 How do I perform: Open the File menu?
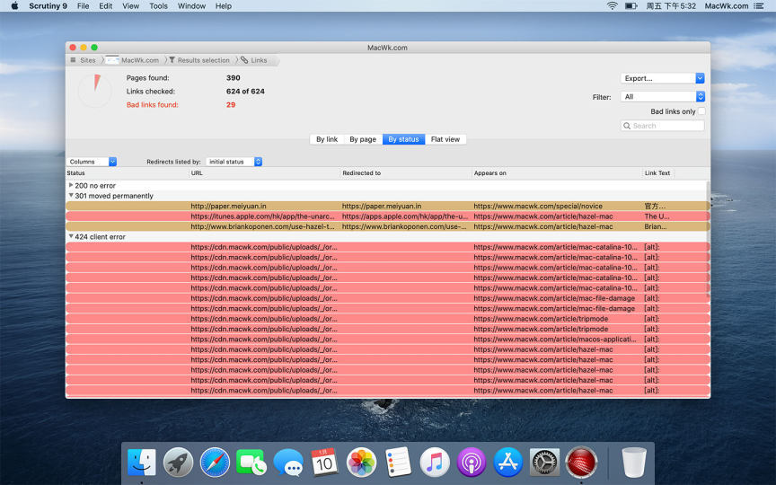[x=84, y=6]
